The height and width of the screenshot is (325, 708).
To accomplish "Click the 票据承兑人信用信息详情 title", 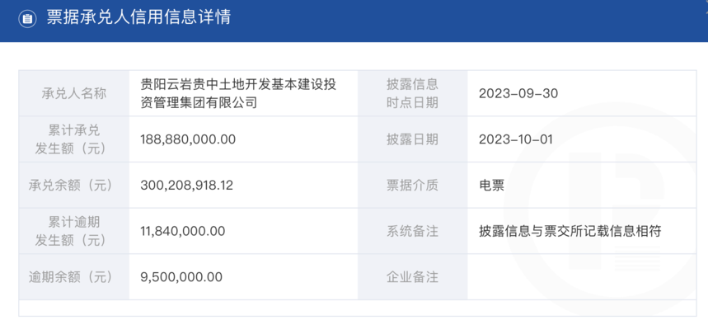I will coord(138,17).
